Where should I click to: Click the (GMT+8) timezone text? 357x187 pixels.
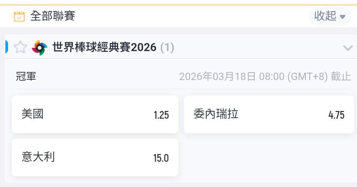pyautogui.click(x=307, y=77)
